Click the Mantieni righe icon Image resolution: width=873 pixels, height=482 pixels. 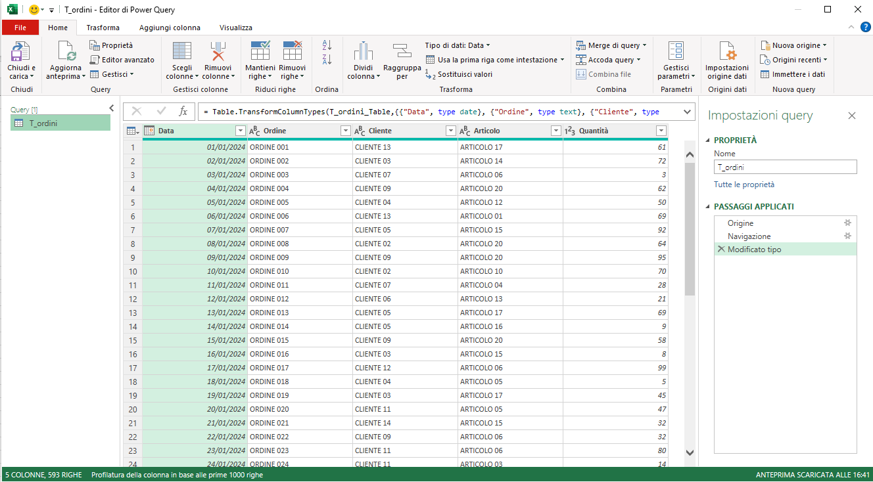(260, 51)
